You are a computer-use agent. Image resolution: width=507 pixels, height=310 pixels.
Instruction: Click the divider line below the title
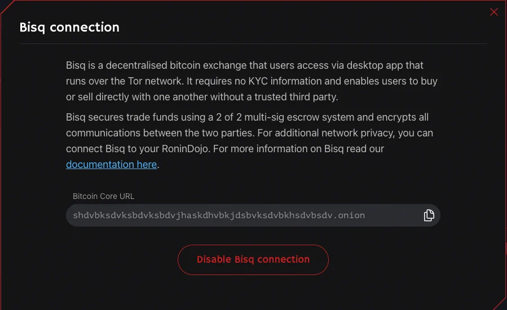point(253,43)
